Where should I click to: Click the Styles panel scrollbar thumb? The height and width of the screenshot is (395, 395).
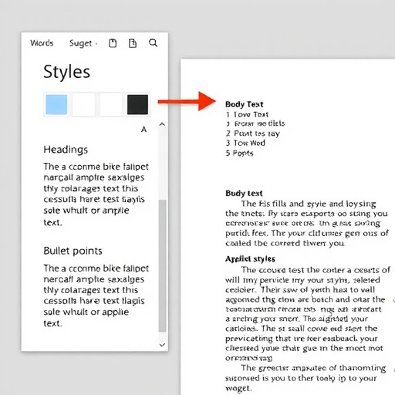(x=162, y=266)
